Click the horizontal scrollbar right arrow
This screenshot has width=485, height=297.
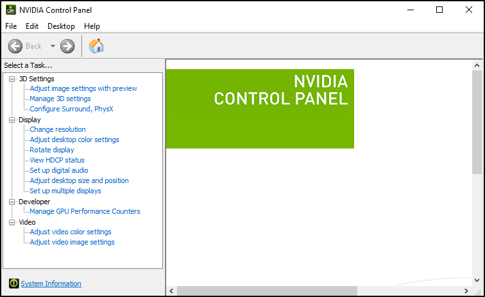pyautogui.click(x=466, y=291)
